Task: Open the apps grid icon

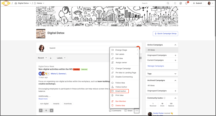Action: click(x=175, y=3)
